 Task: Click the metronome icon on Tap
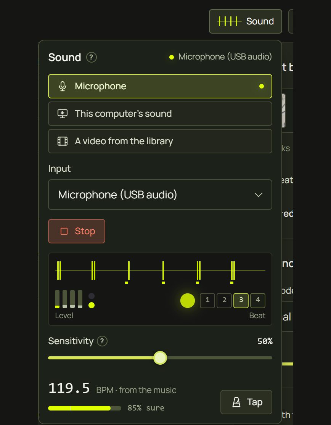click(236, 402)
